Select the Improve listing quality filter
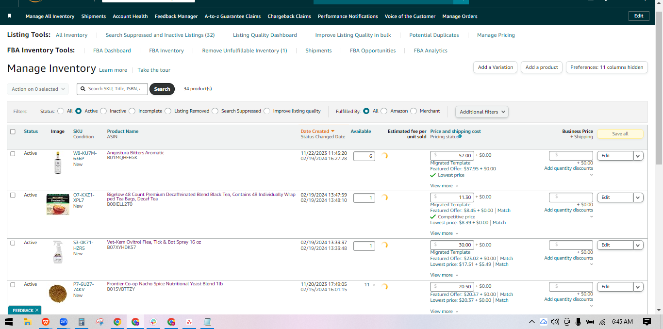The image size is (663, 329). (267, 111)
